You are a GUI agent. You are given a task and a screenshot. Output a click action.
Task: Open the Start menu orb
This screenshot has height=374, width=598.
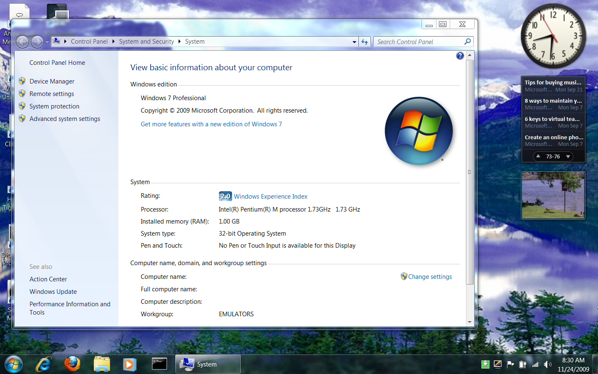(x=14, y=364)
